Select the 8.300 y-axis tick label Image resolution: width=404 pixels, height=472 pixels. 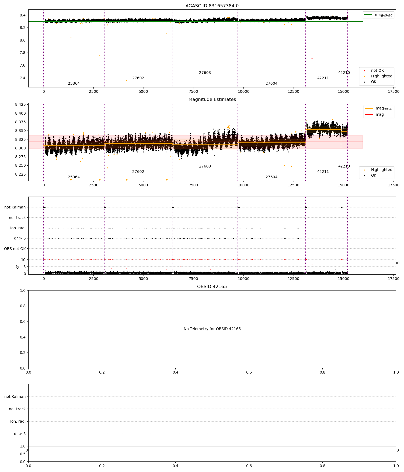coord(20,148)
